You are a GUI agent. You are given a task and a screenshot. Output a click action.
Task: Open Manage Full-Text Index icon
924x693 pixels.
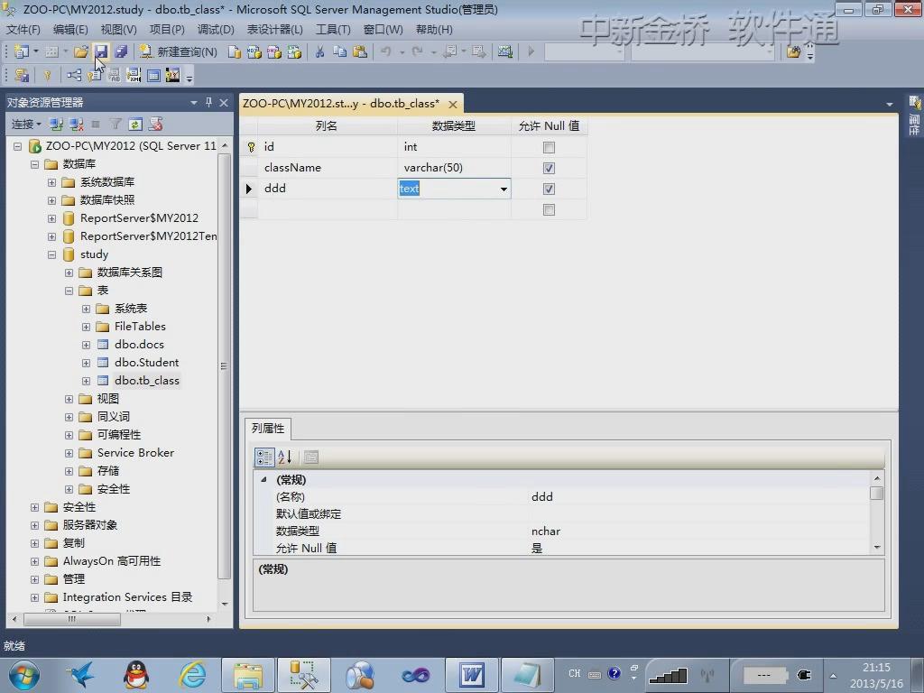point(115,76)
